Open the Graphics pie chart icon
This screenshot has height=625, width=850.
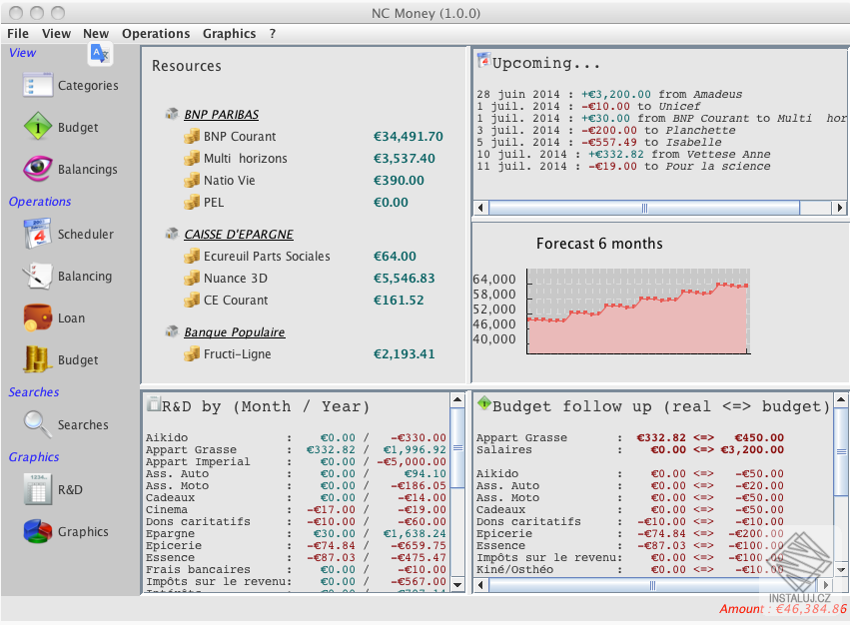(37, 531)
